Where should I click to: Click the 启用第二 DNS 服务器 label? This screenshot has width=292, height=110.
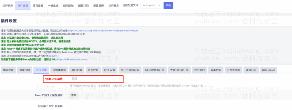tap(50, 106)
